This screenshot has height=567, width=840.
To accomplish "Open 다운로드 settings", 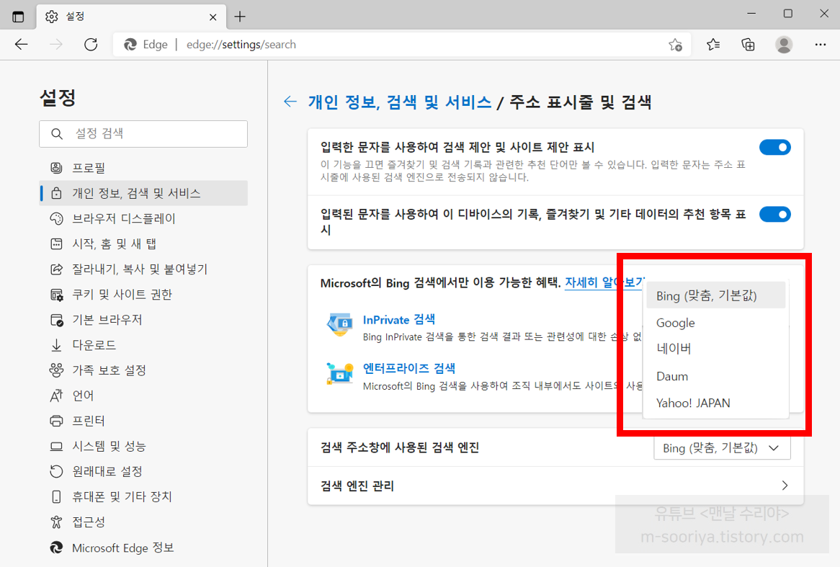I will tap(143, 344).
